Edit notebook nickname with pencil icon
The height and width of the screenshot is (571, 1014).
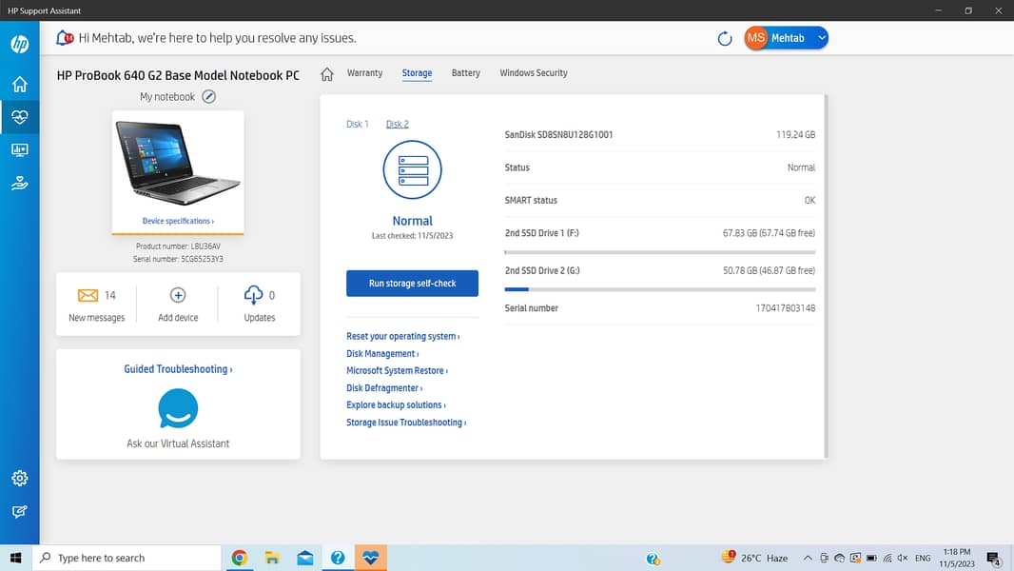[x=209, y=96]
